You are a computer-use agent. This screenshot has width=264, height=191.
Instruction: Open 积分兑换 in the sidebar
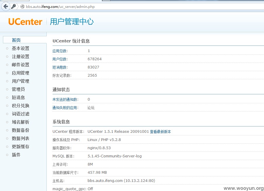(20, 106)
